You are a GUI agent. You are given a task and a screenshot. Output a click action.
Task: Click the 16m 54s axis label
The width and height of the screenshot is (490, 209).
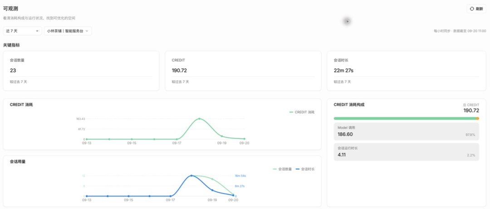240,176
